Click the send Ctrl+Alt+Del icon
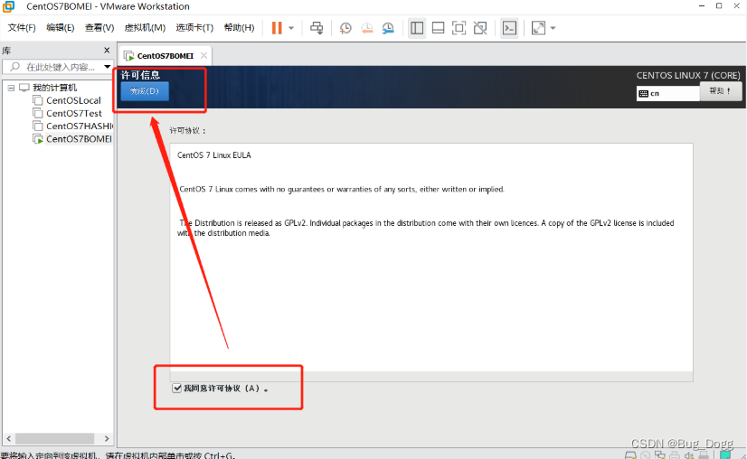747x459 pixels. click(x=317, y=28)
